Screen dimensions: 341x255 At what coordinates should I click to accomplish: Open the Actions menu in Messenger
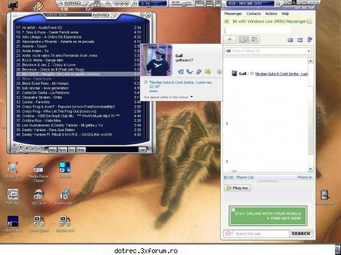click(271, 14)
